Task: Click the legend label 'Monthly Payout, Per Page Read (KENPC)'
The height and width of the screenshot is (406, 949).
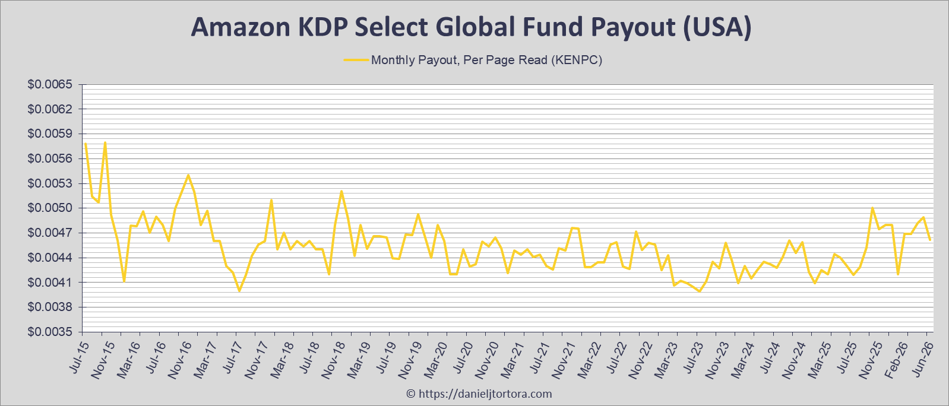Action: pos(487,60)
